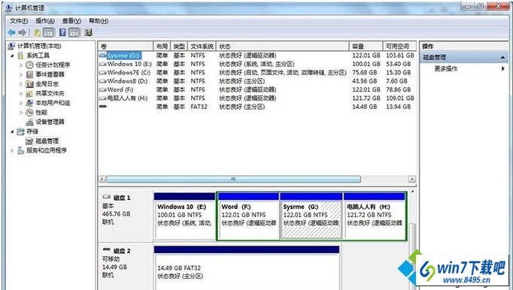Click the 75.68 GB capacity cell
513x290 pixels.
coord(365,73)
